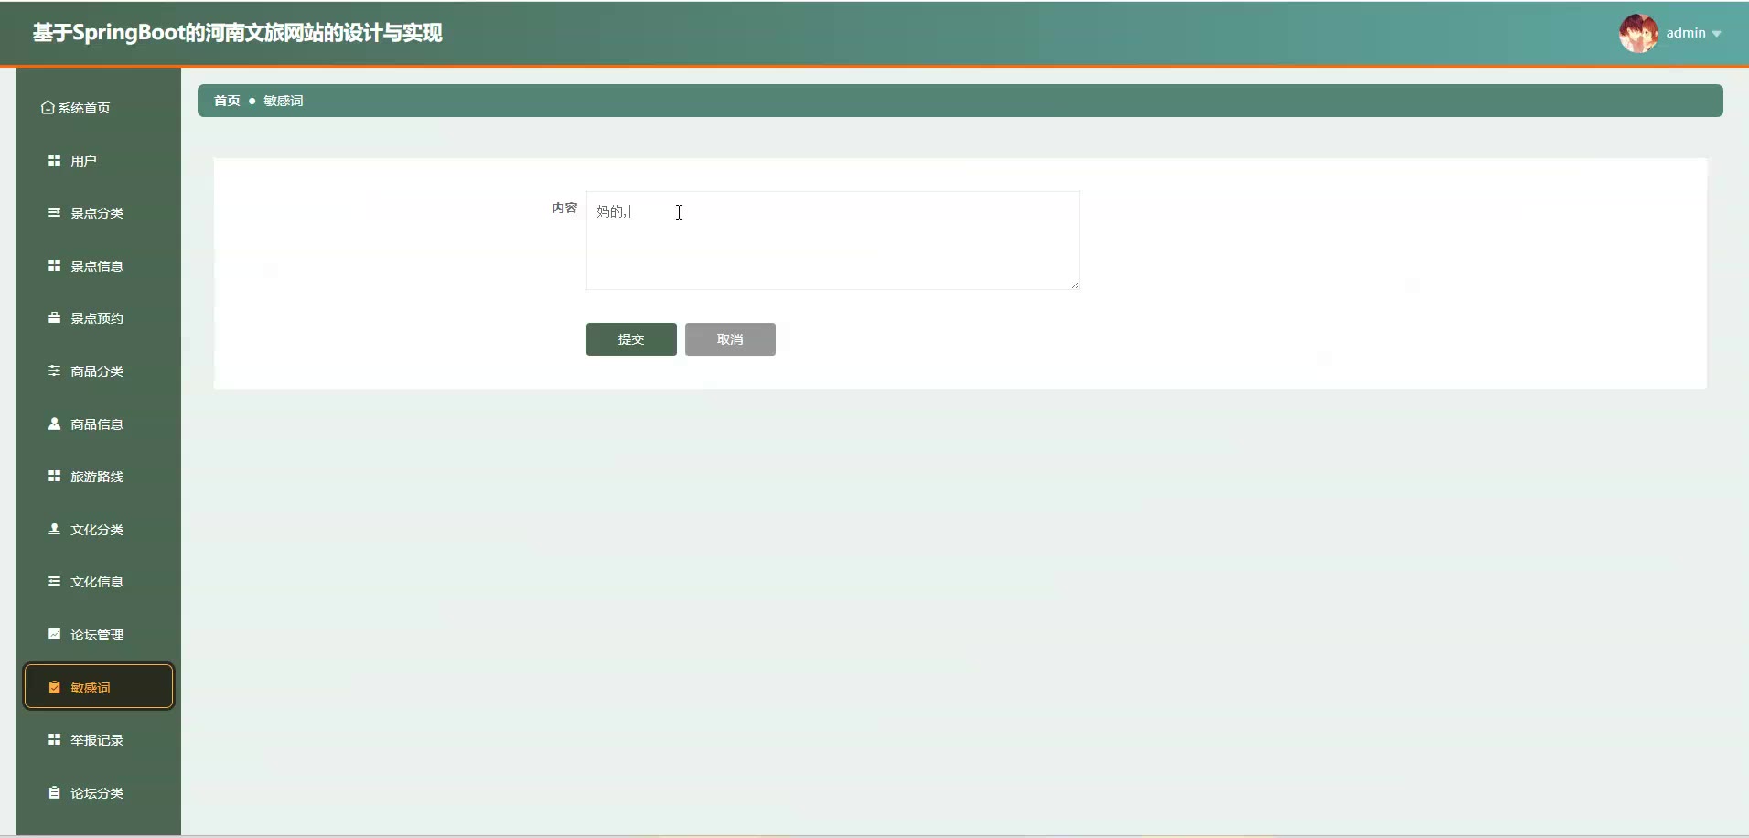This screenshot has height=838, width=1749.
Task: Click the grid icon next to 旅游路线
Action: pyautogui.click(x=55, y=476)
